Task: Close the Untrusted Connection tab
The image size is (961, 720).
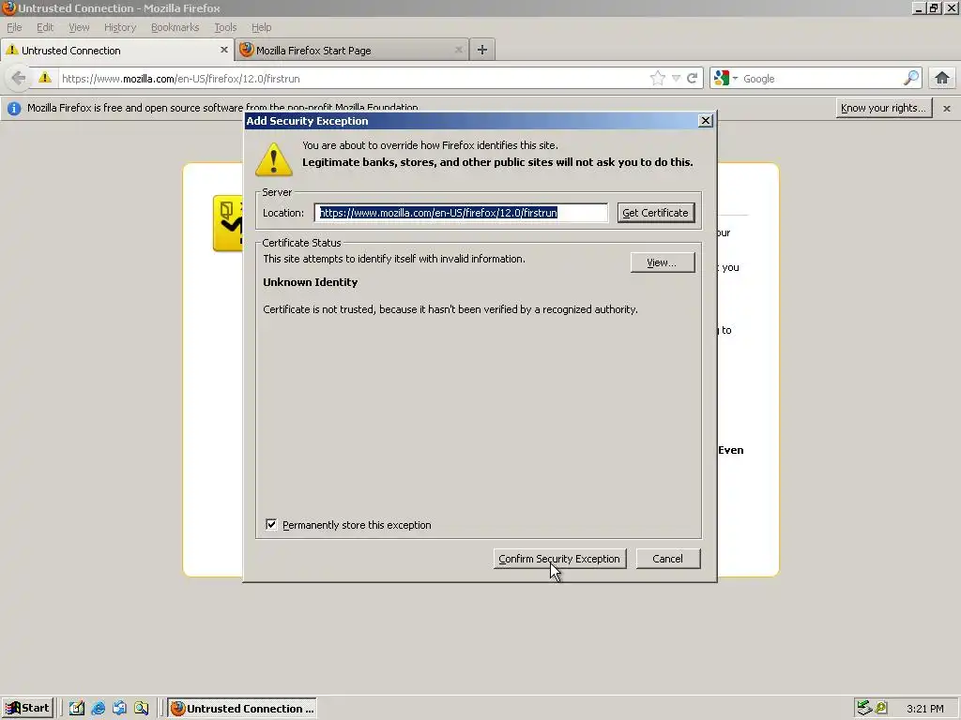Action: (223, 50)
